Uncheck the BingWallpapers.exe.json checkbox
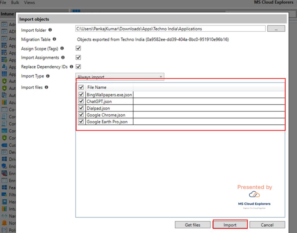Image resolution: width=297 pixels, height=233 pixels. coord(81,94)
